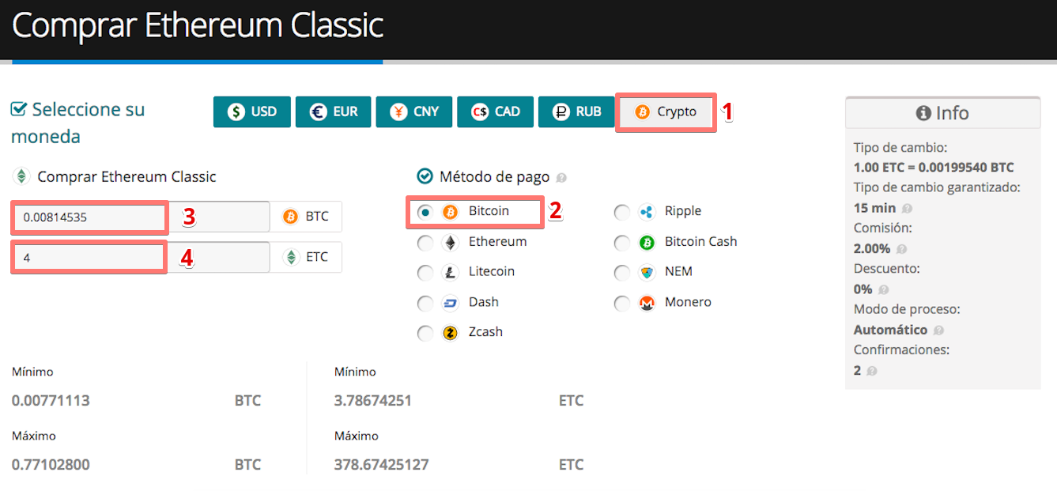Viewport: 1057px width, 491px height.
Task: Switch to the Crypto currency option
Action: (x=666, y=112)
